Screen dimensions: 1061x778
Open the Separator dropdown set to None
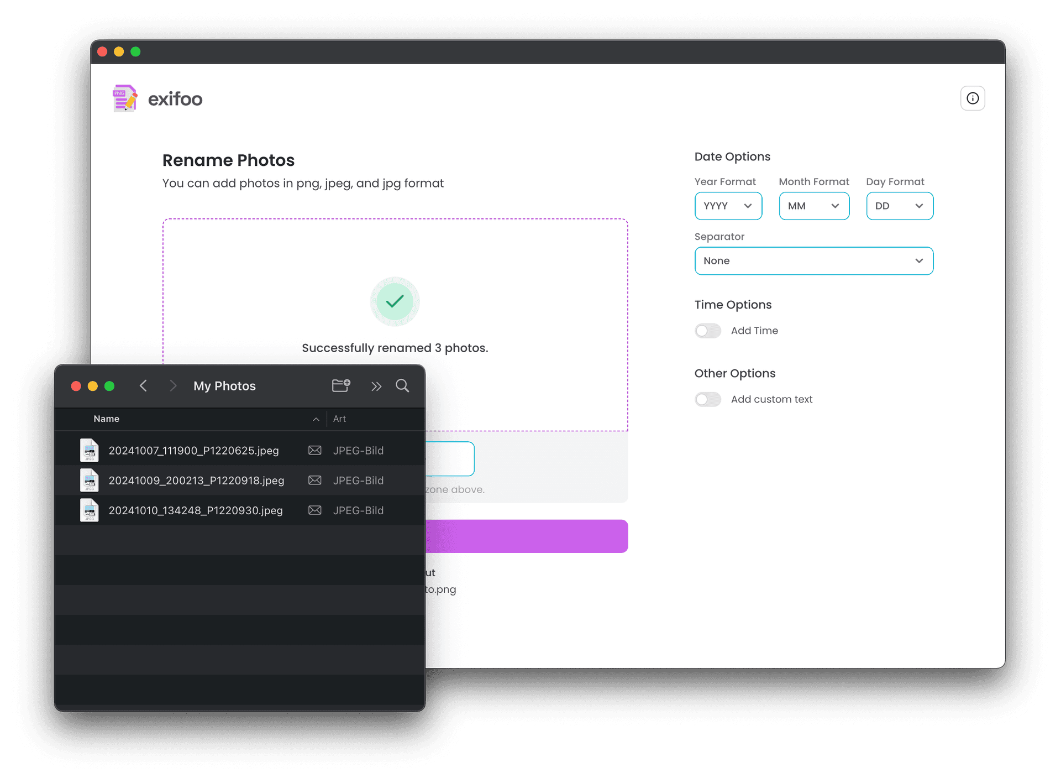pos(813,260)
